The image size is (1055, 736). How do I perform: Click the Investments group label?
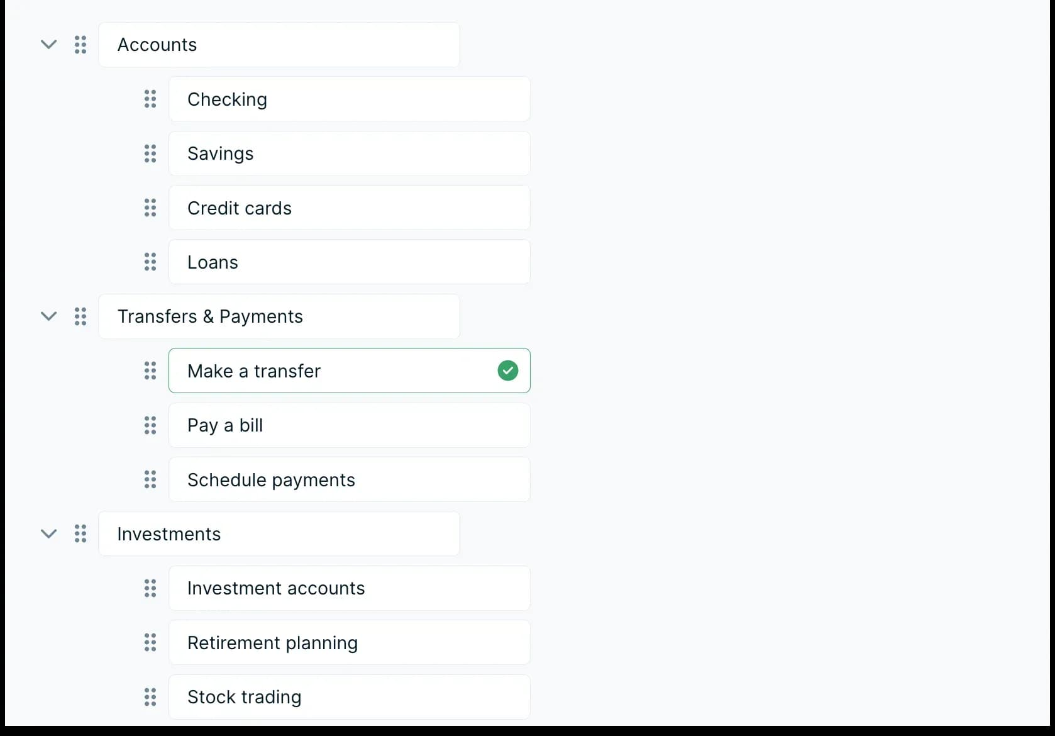click(279, 534)
